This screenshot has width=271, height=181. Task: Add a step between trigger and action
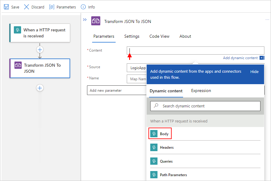(x=40, y=49)
